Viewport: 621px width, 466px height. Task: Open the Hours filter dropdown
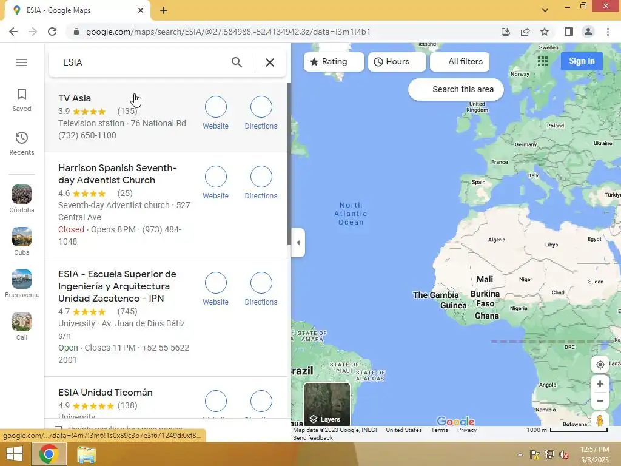click(397, 62)
